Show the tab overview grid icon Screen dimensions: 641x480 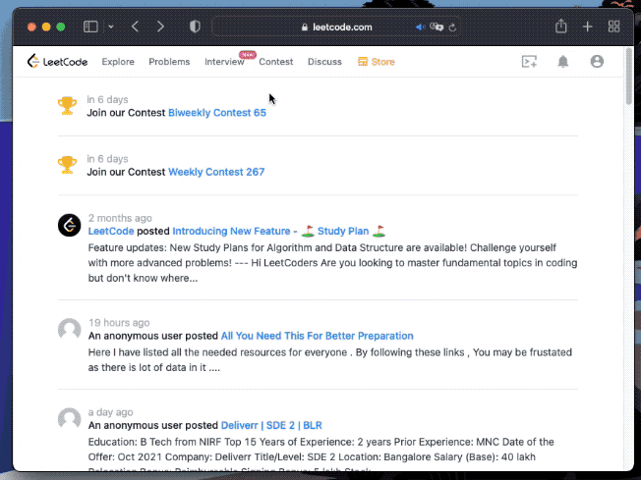coord(613,27)
